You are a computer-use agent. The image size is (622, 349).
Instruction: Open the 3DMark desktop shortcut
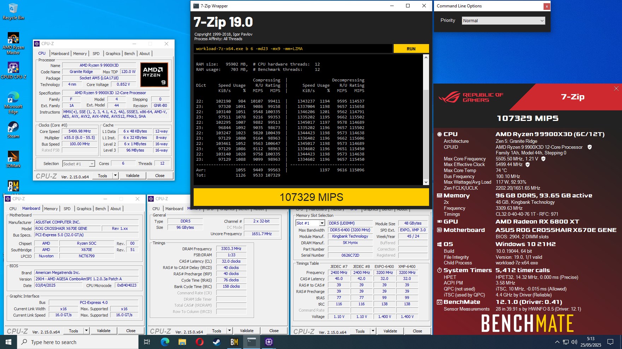(13, 159)
